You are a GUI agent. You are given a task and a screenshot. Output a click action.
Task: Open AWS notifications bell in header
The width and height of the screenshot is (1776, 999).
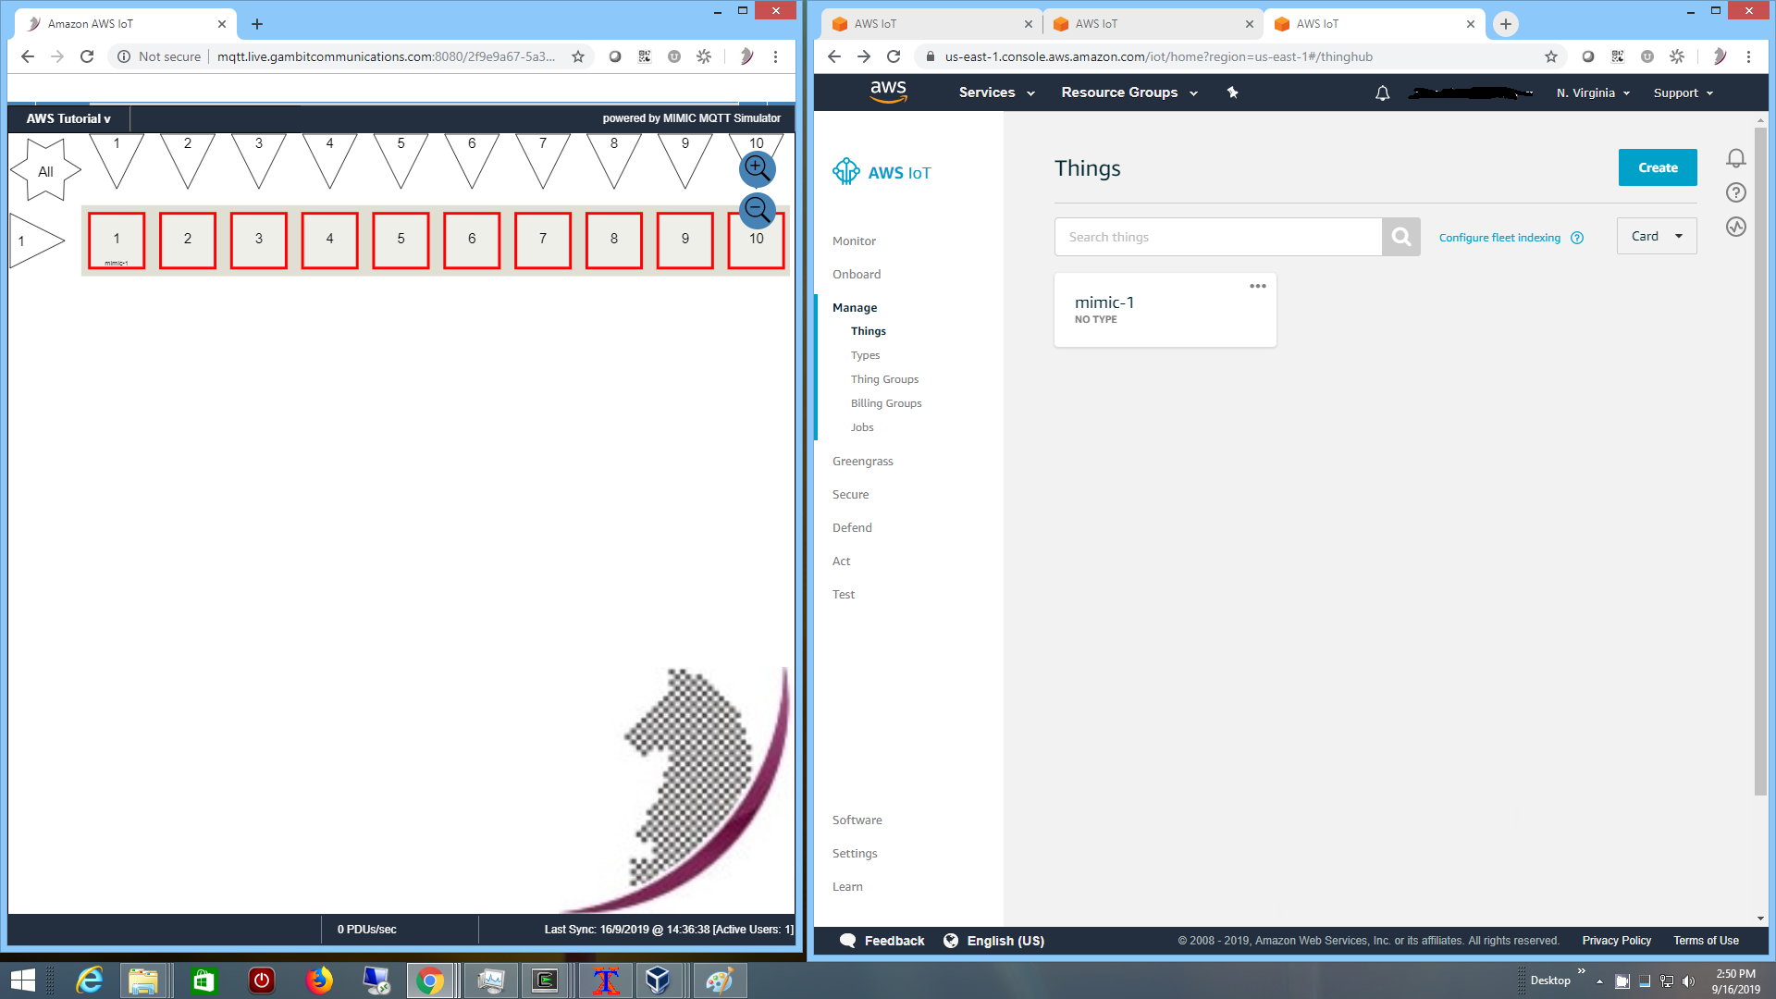click(1382, 92)
